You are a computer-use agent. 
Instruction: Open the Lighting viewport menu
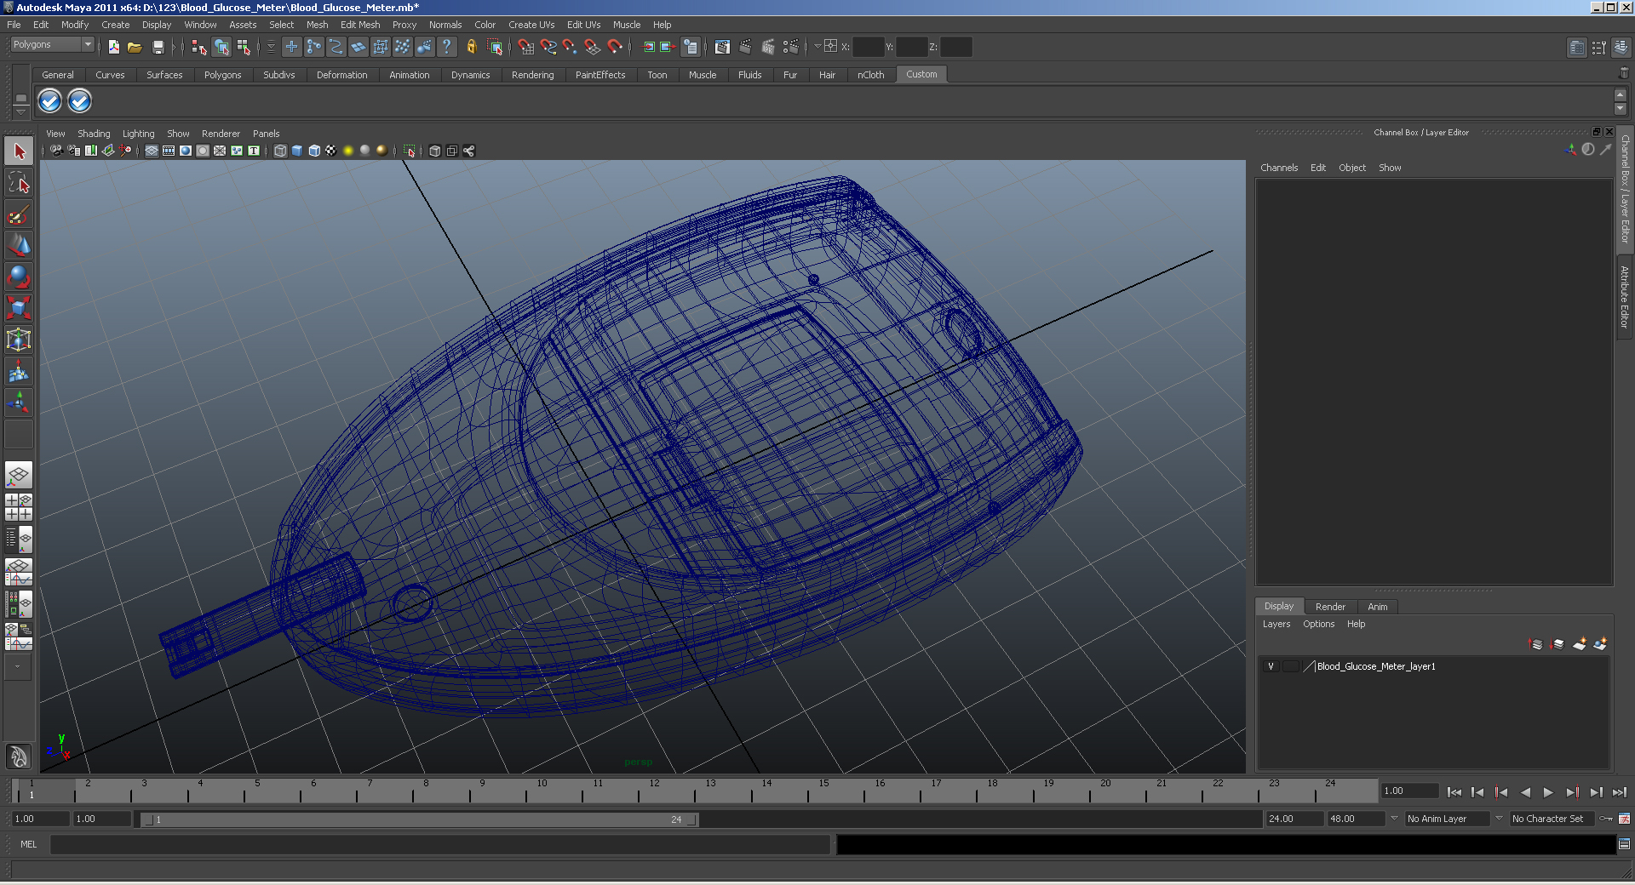[x=138, y=134]
